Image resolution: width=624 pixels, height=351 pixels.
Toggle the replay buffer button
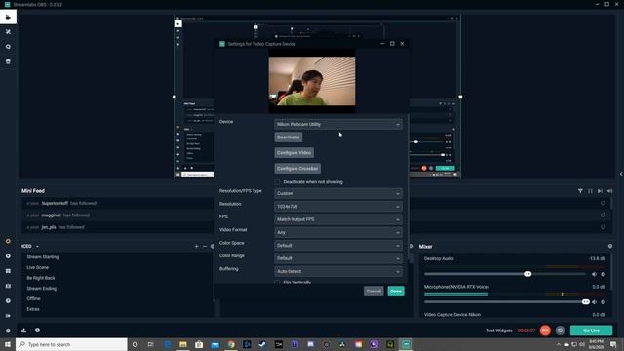pos(560,331)
